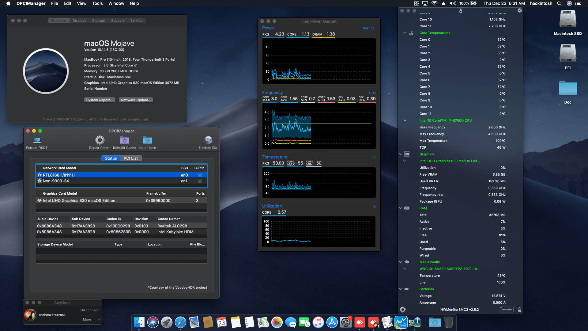Open HWMonitorSMC2 preferences via gear icon
The width and height of the screenshot is (588, 331).
[x=403, y=310]
